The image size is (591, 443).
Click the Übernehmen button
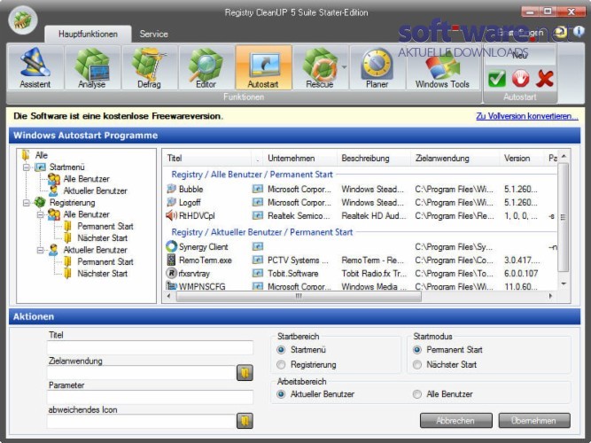pyautogui.click(x=534, y=420)
